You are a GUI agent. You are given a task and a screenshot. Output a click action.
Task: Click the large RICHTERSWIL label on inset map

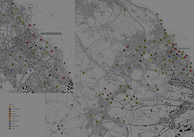click(x=51, y=33)
